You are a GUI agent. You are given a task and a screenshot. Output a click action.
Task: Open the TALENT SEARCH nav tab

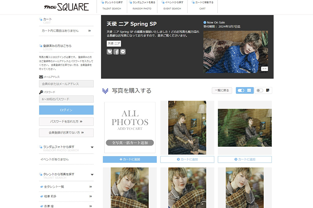coord(112,5)
